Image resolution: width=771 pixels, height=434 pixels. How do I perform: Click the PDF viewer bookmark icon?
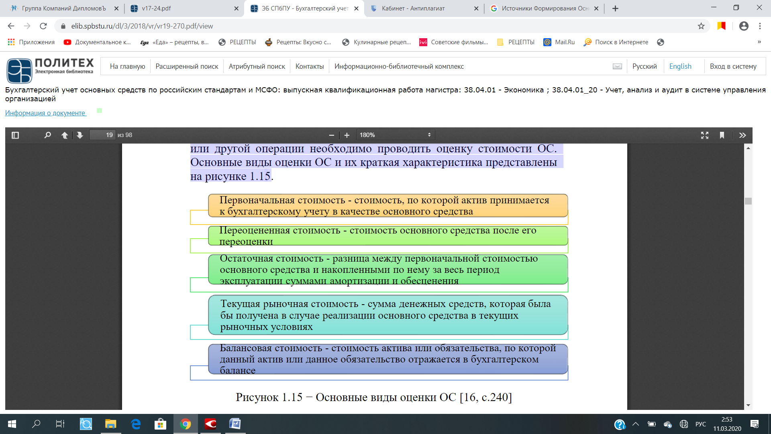click(722, 135)
